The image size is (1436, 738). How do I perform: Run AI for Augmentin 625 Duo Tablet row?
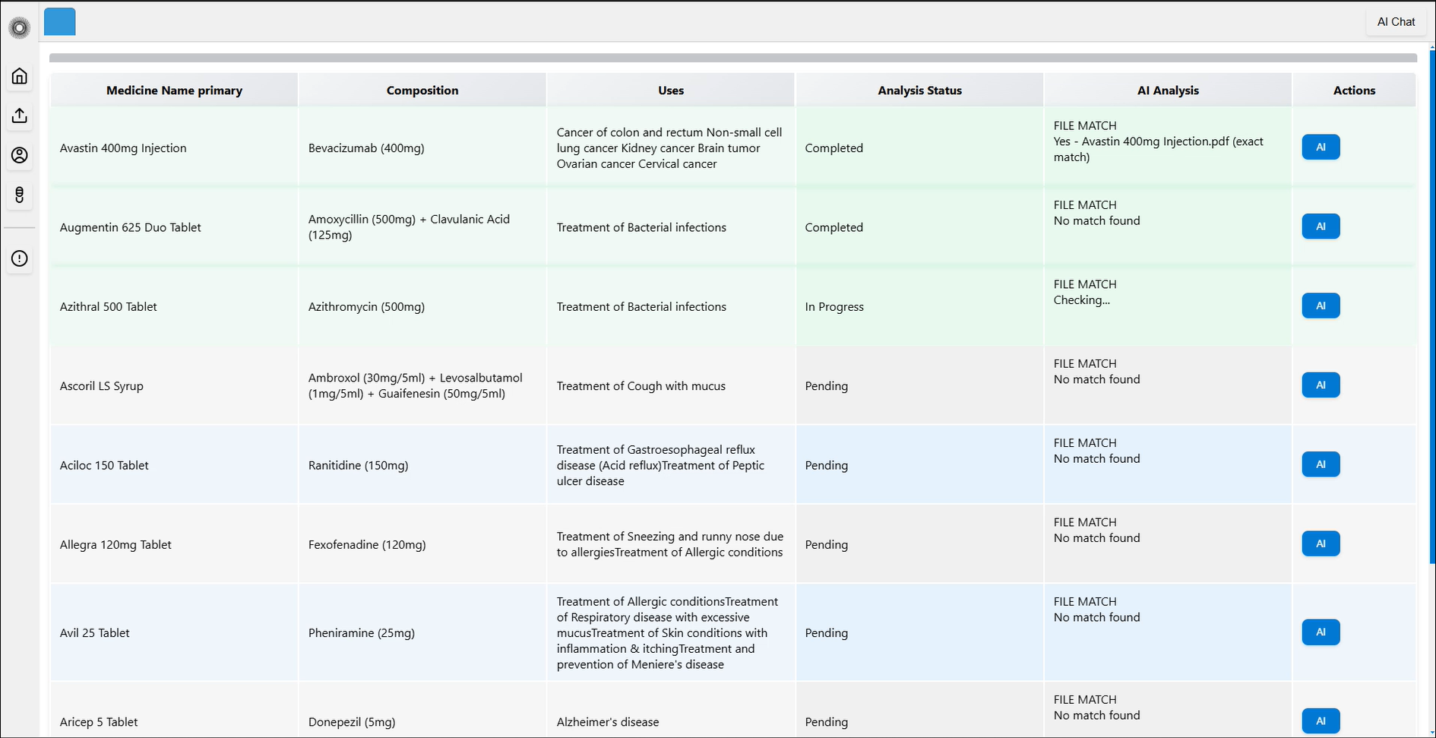coord(1321,226)
